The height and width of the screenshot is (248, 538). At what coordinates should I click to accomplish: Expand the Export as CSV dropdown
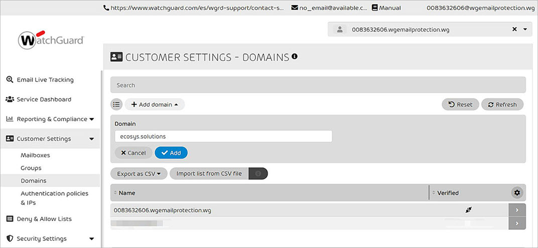(139, 174)
